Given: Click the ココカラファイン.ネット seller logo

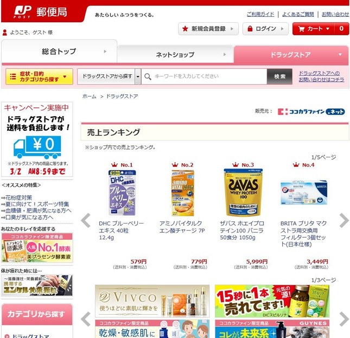Looking at the screenshot, I should pos(311,111).
